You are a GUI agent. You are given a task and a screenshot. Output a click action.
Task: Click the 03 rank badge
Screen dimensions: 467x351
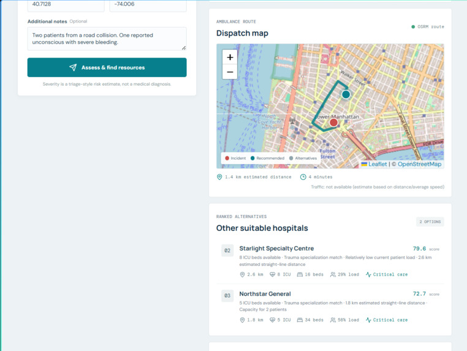pos(227,296)
